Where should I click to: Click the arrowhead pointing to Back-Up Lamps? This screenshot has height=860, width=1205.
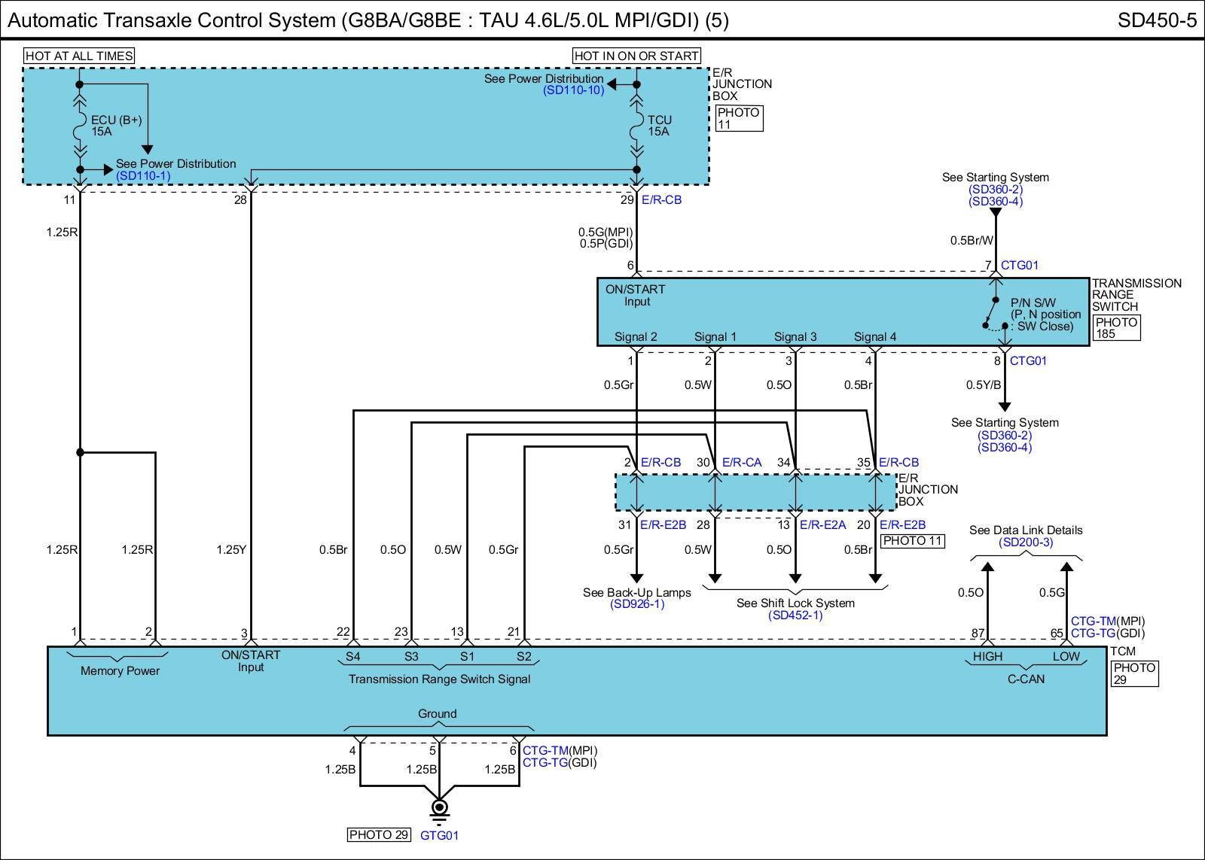click(637, 577)
